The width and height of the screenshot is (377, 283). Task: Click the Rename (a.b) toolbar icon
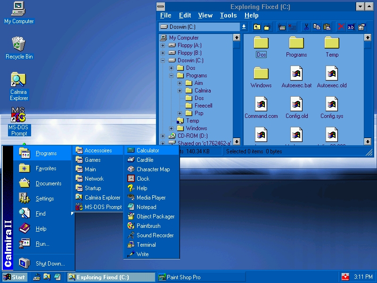click(351, 27)
